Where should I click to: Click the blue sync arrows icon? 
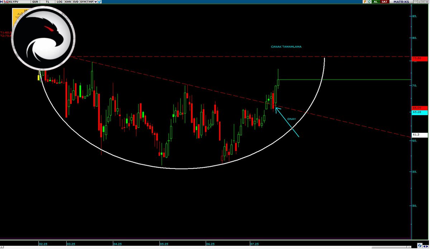(x=420, y=245)
